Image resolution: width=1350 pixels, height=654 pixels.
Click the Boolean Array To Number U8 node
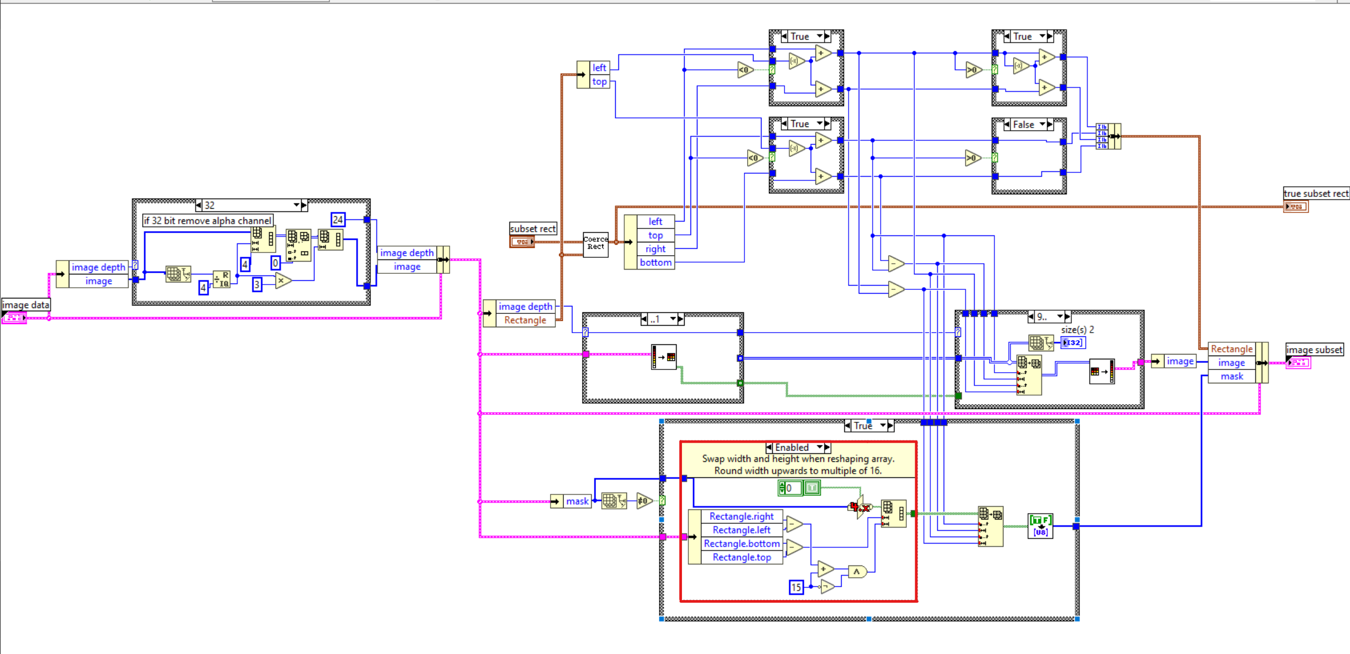[x=1040, y=526]
